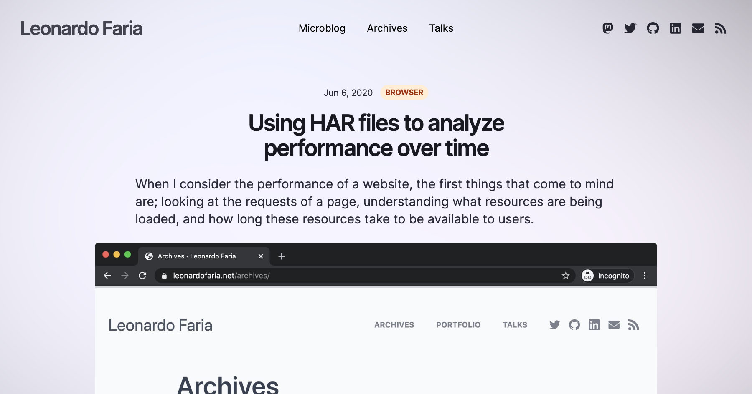Click the BROWSER category tag
Screen dimensions: 752x394
(404, 93)
